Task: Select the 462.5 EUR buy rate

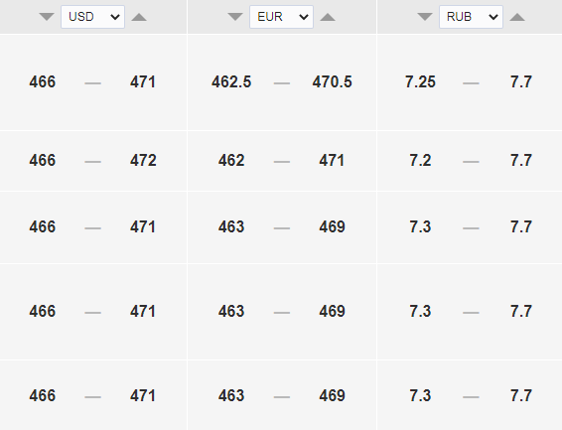Action: tap(231, 82)
